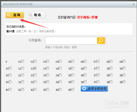Check category 42 checkbox
The height and width of the screenshot is (112, 137).
click(35, 89)
